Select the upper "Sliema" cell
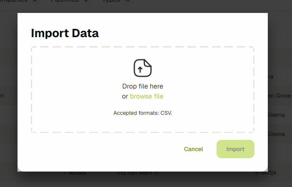 (x=276, y=115)
